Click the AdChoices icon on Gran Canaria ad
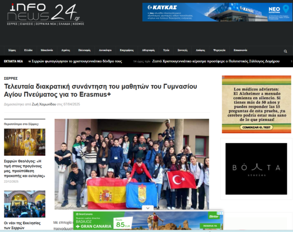The image size is (293, 232). [x=221, y=213]
